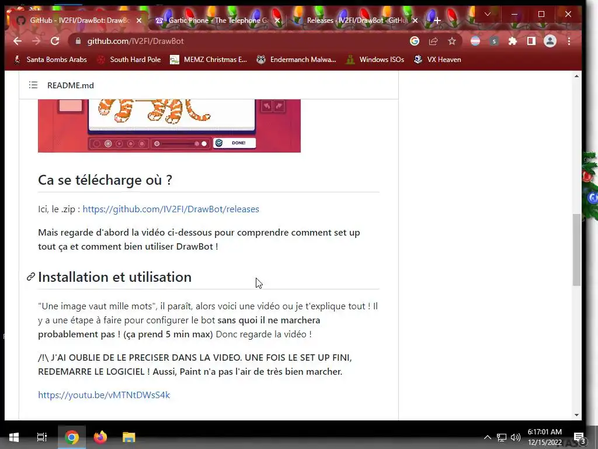Viewport: 598px width, 449px height.
Task: Close the Releases tab
Action: (x=415, y=20)
